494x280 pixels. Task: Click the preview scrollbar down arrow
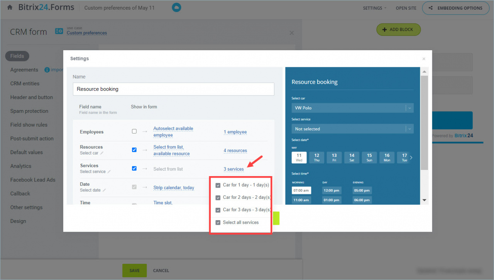pyautogui.click(x=424, y=200)
